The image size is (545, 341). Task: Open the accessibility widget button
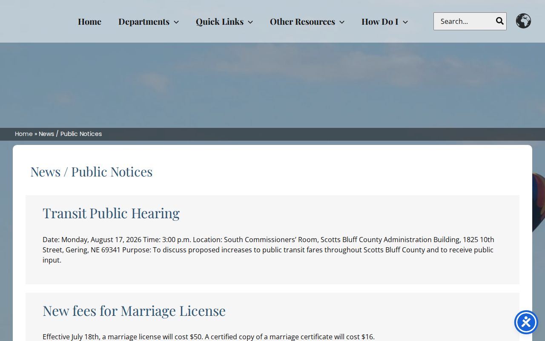pos(526,322)
